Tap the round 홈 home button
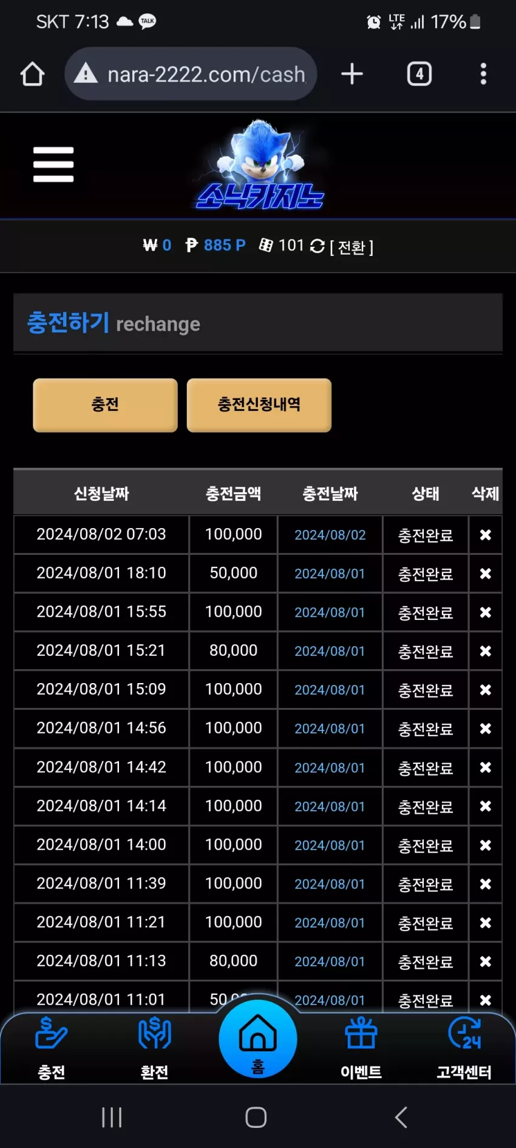516x1148 pixels. [258, 1039]
